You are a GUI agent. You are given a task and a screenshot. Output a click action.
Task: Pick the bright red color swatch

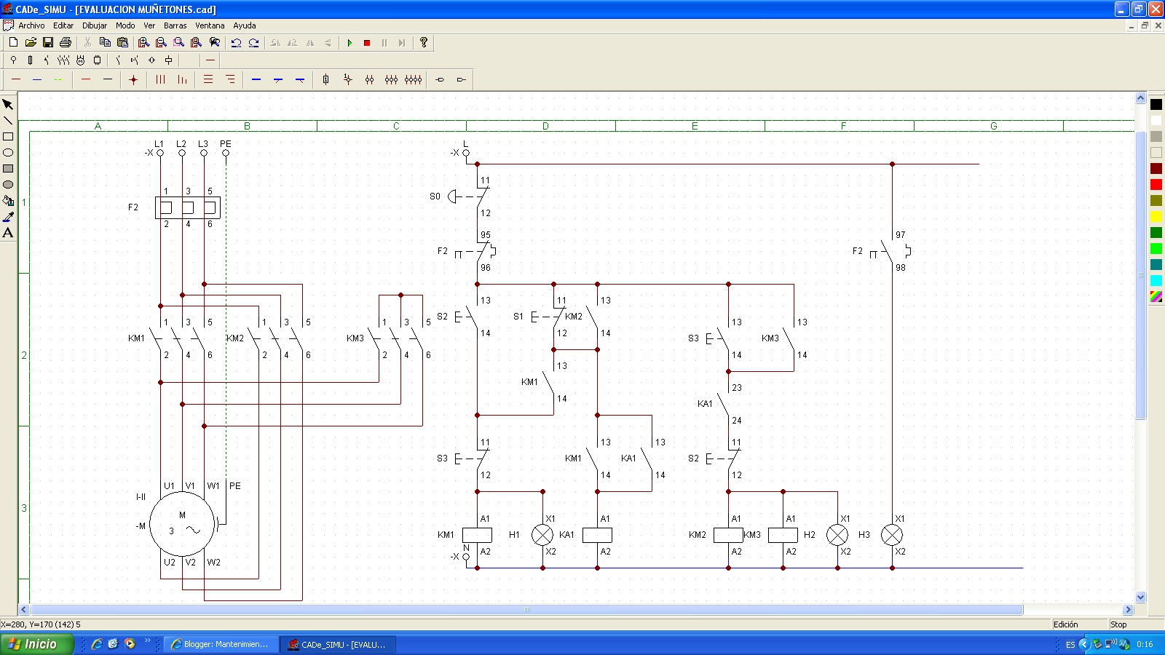[1156, 185]
